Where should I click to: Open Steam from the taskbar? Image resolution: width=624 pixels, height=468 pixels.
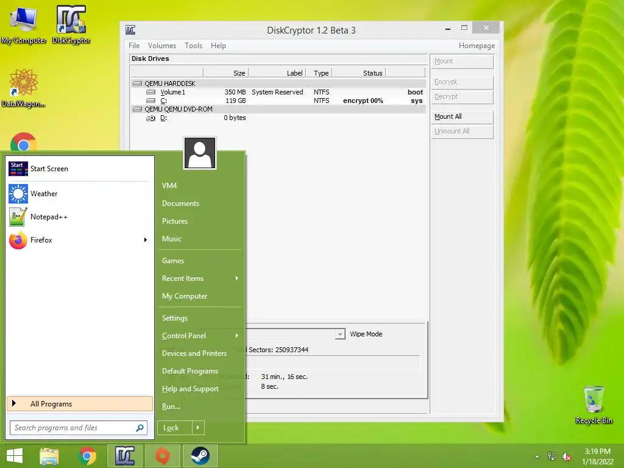click(x=200, y=456)
